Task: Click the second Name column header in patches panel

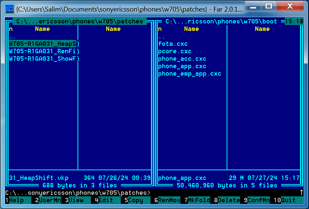Action: (x=113, y=29)
